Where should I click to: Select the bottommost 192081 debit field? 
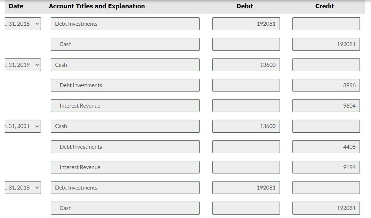pos(246,188)
